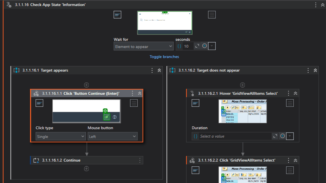Viewport: 326px width, 183px height.
Task: Open the 'Wait for' Element to appear dropdown
Action: [143, 46]
